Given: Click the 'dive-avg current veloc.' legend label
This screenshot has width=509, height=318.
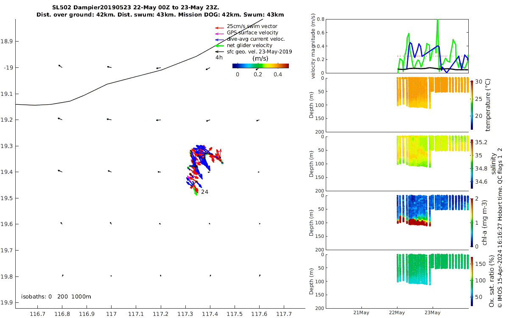Looking at the screenshot, I should click(x=256, y=39).
